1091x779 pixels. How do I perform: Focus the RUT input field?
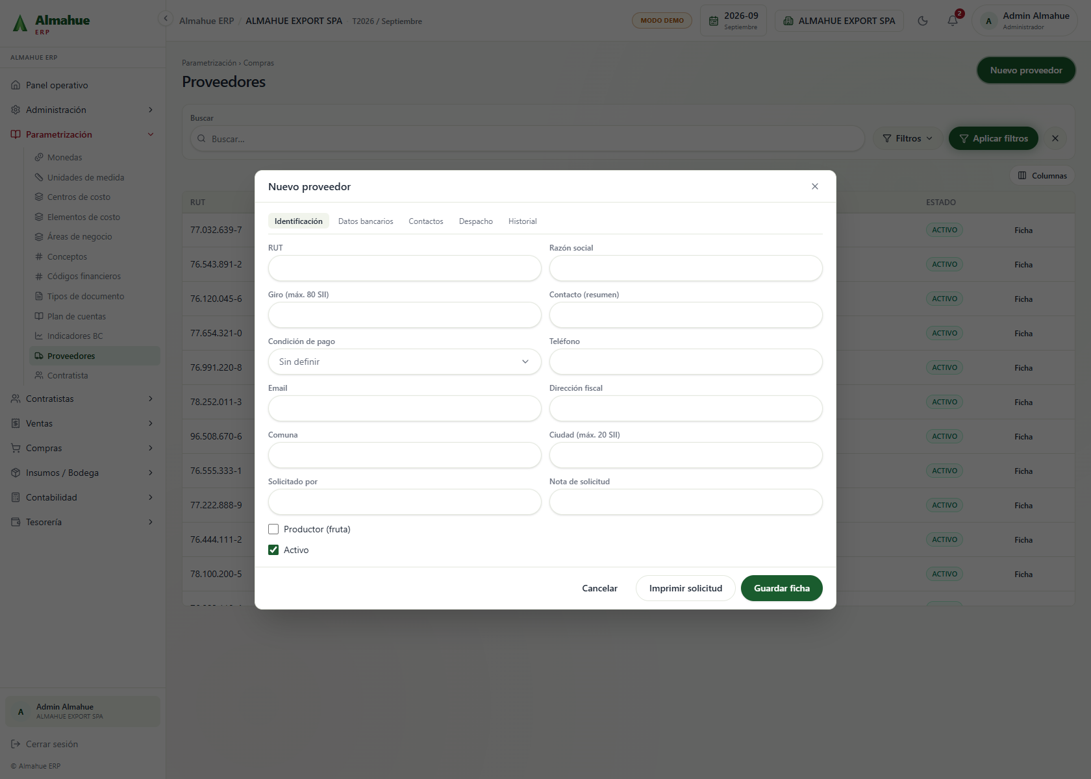coord(405,268)
